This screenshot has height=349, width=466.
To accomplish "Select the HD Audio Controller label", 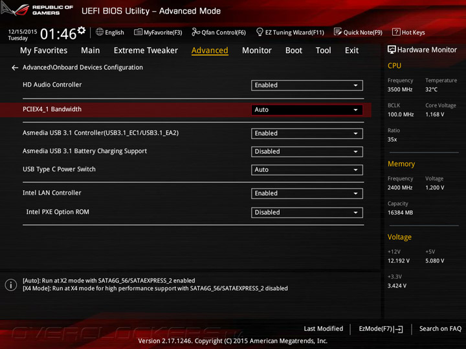I will click(x=52, y=85).
